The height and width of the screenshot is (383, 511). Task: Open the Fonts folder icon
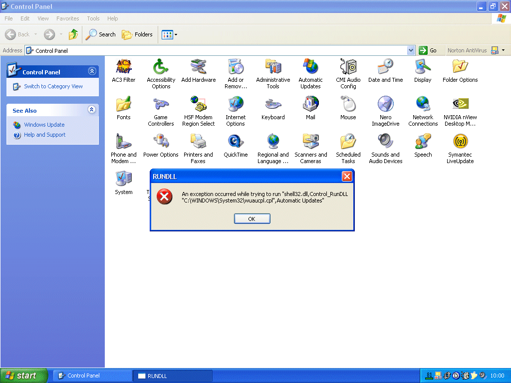click(124, 104)
